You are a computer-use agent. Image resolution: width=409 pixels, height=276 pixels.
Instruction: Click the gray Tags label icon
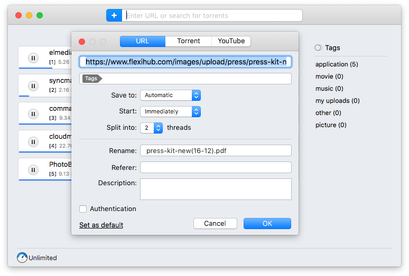coord(92,79)
